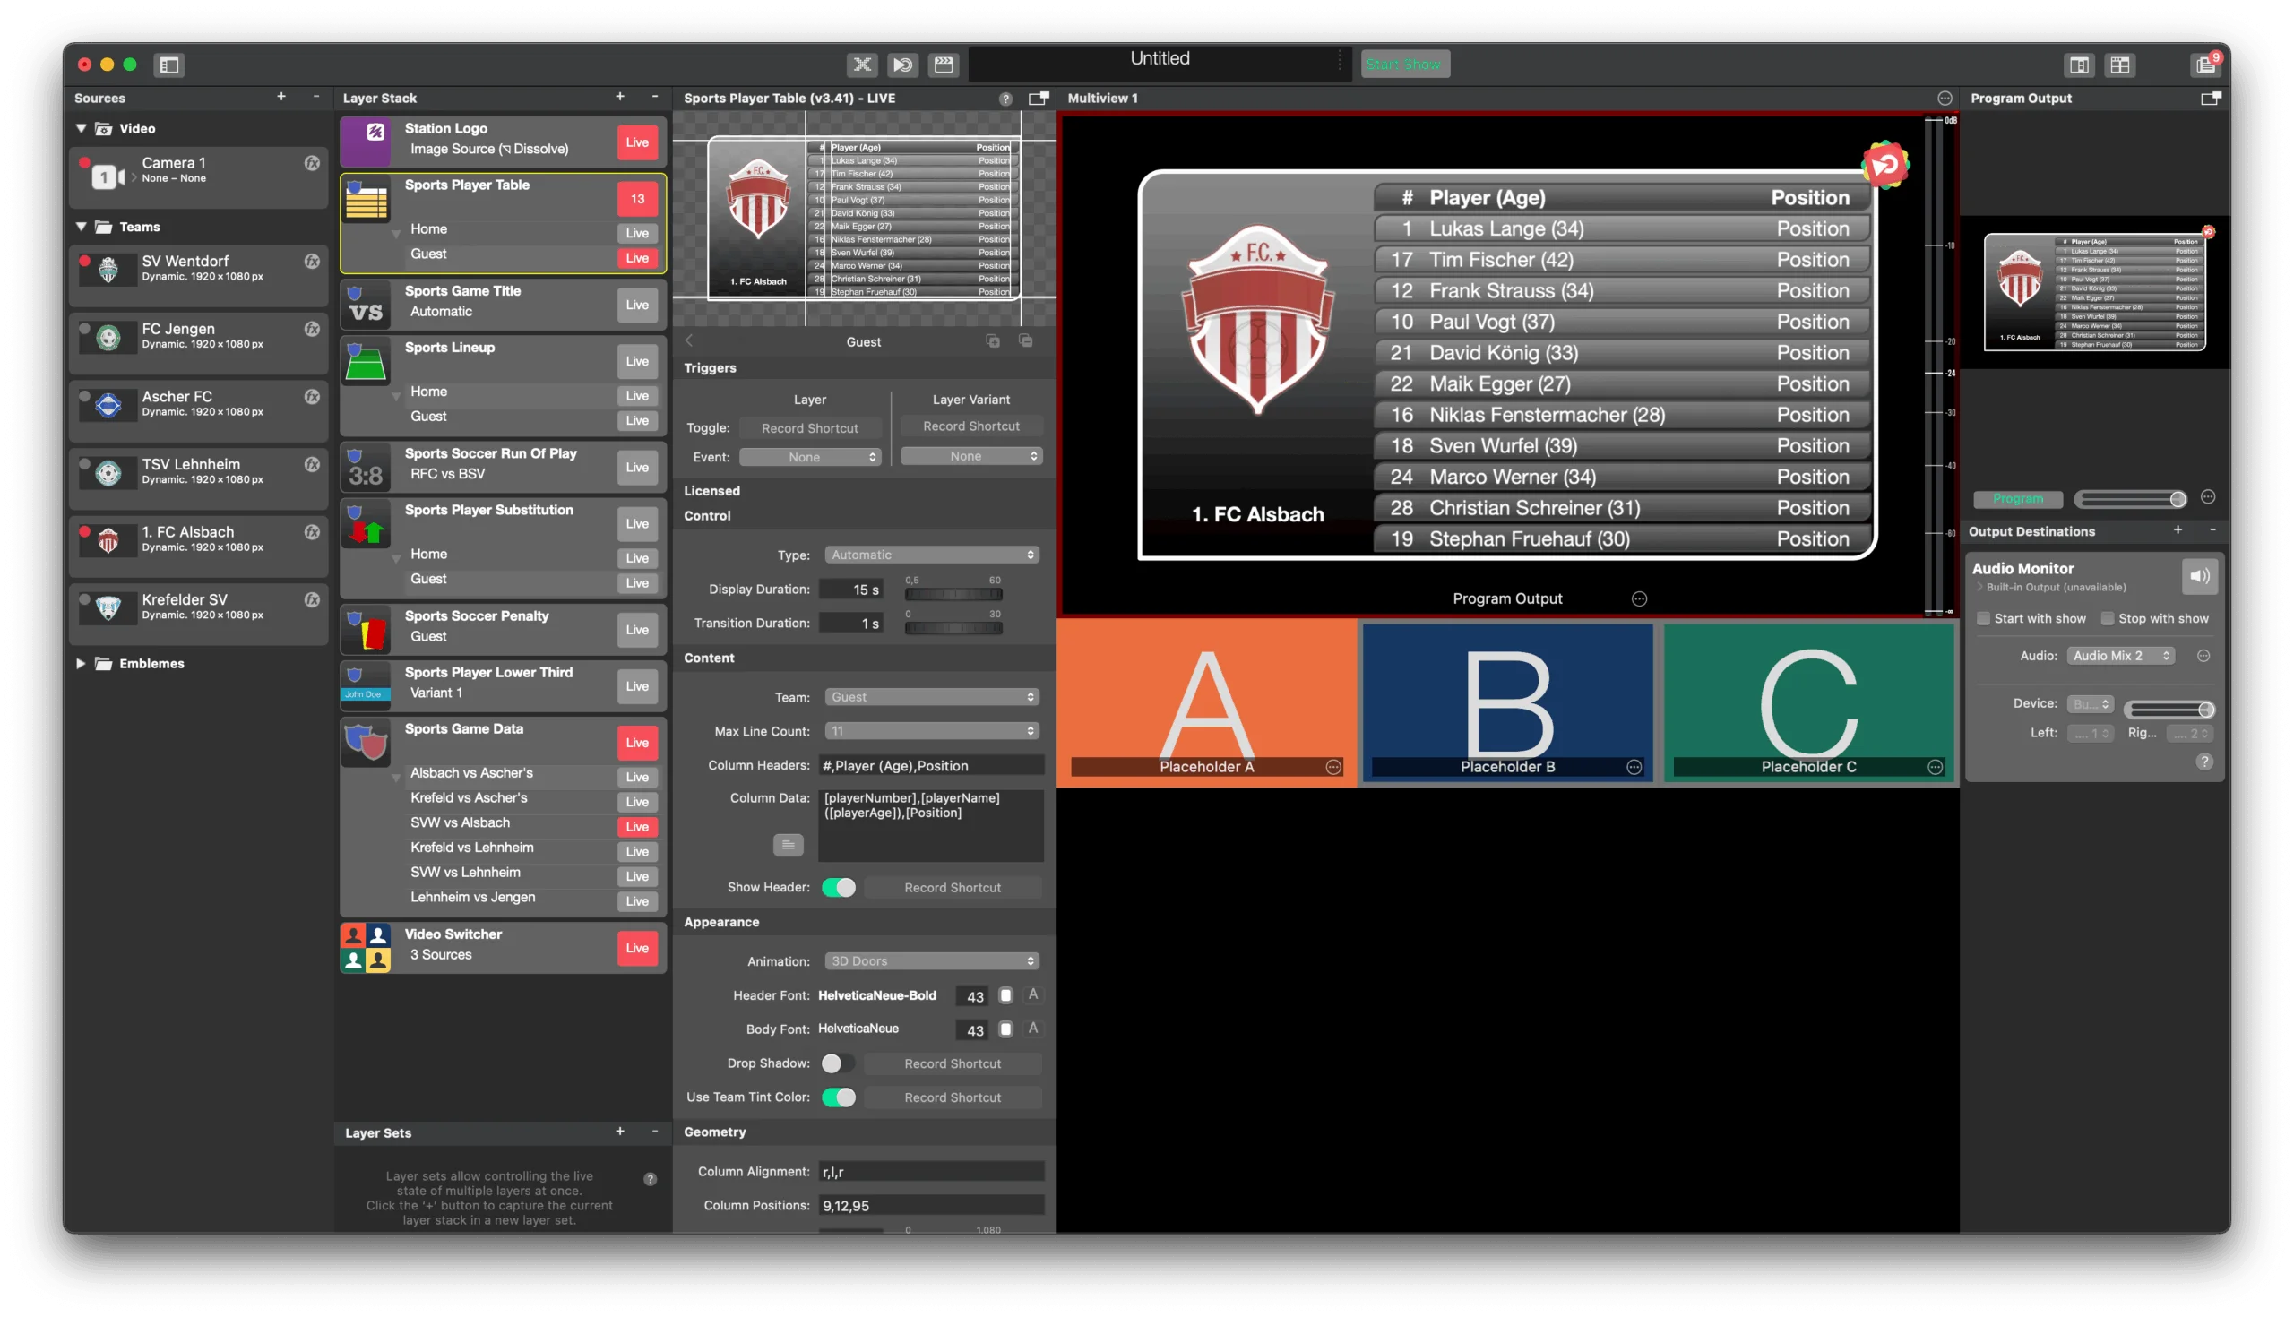Open Header Font picker A icon
This screenshot has height=1317, width=2294.
(1033, 995)
